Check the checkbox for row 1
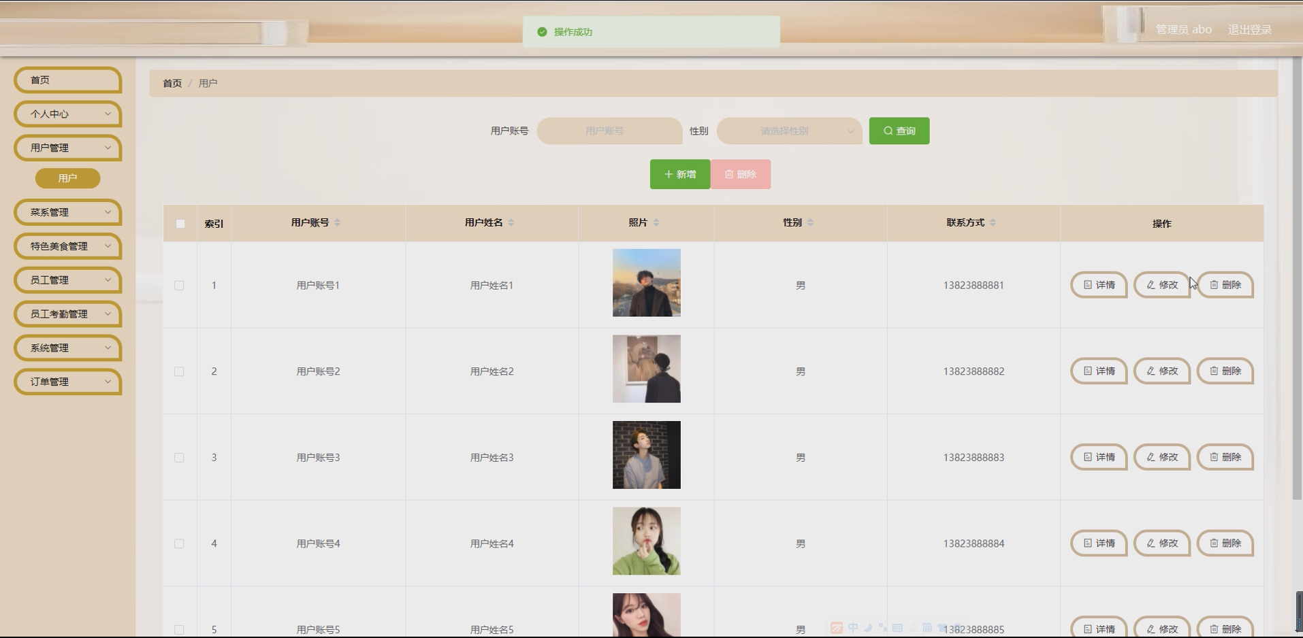Image resolution: width=1303 pixels, height=638 pixels. coord(179,286)
